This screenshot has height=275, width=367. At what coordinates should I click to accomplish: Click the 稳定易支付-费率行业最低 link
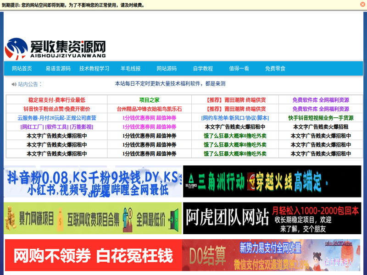tap(57, 100)
